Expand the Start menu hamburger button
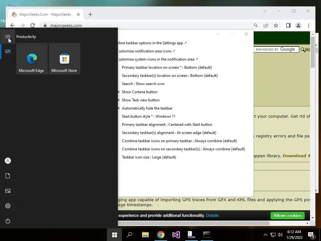 [8, 37]
